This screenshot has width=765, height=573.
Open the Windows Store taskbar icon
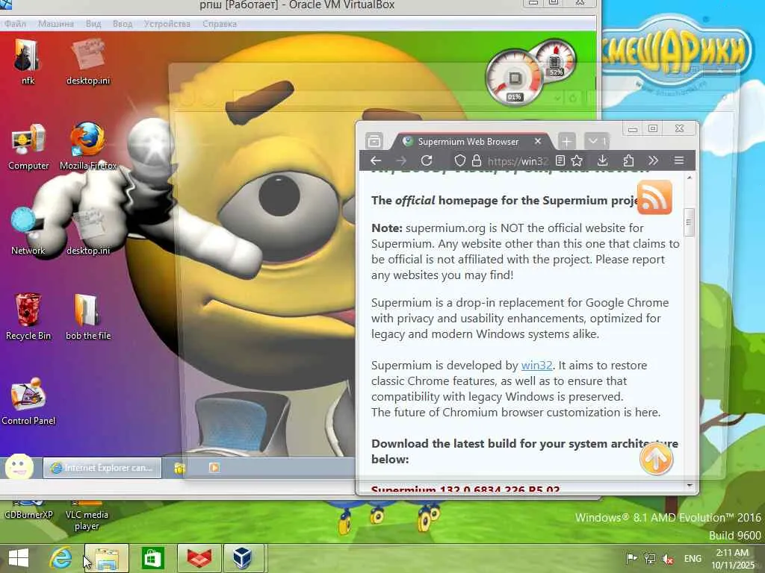pos(152,558)
